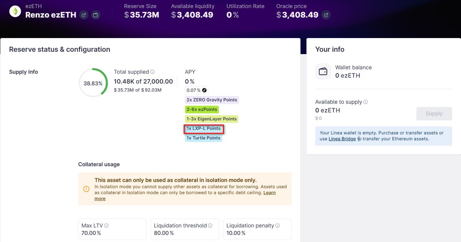Click info icon beside Total supplied
This screenshot has width=461, height=242.
point(153,72)
